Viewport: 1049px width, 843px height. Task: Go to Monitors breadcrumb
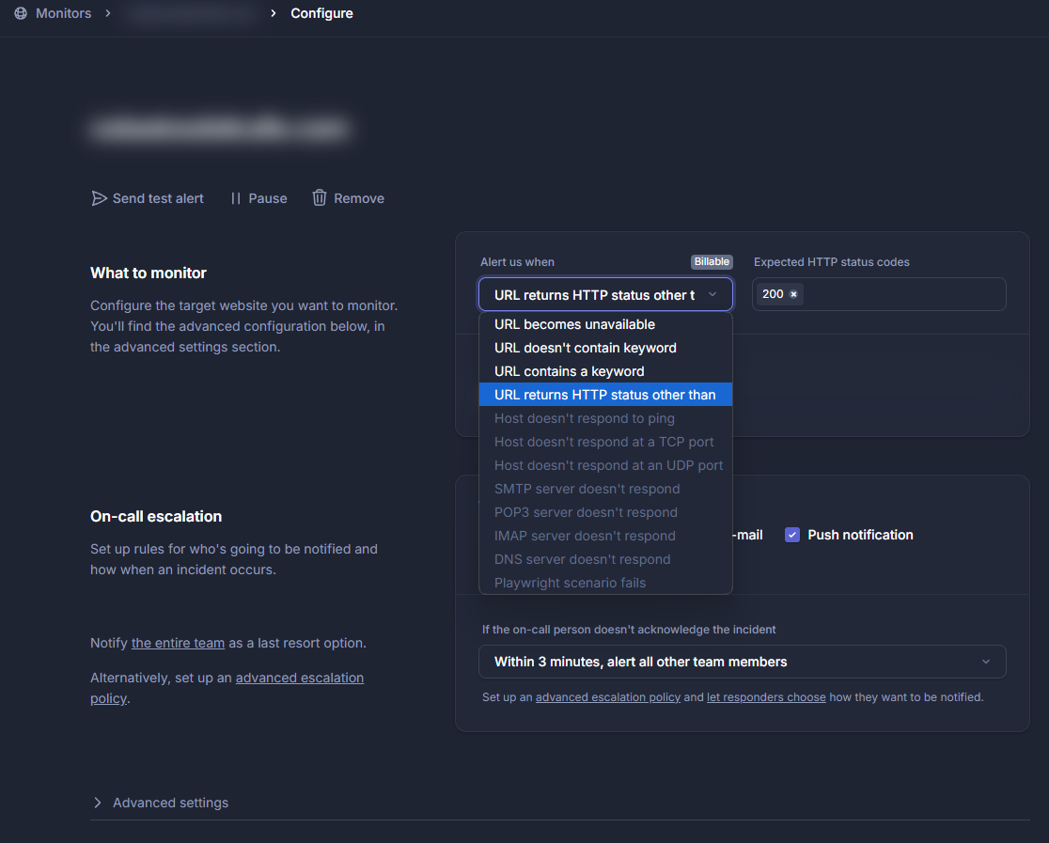(63, 13)
